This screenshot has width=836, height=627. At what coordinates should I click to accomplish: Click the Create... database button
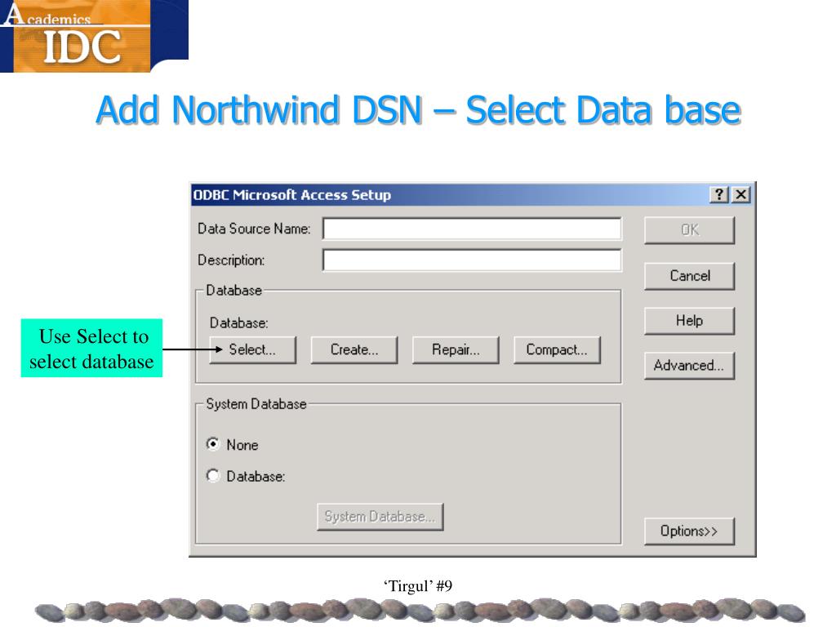(x=354, y=349)
